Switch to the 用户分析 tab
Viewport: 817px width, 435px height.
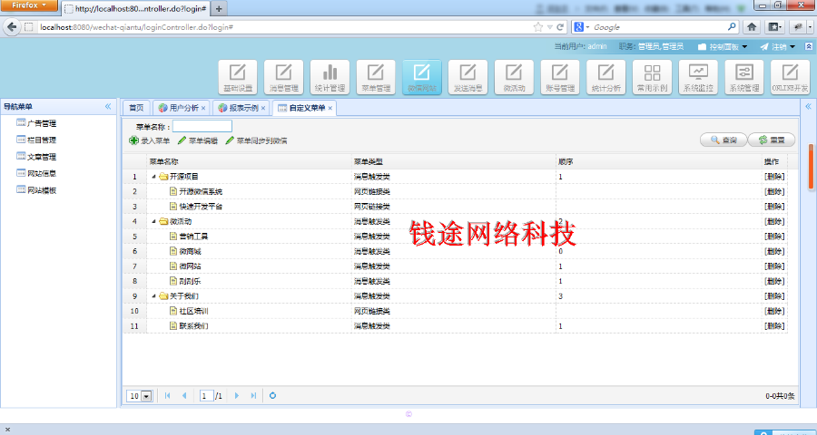point(182,108)
